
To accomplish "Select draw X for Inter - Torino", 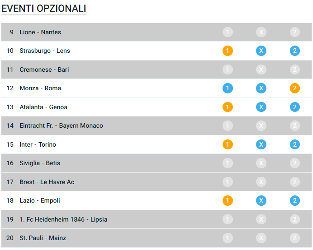I will [x=261, y=144].
